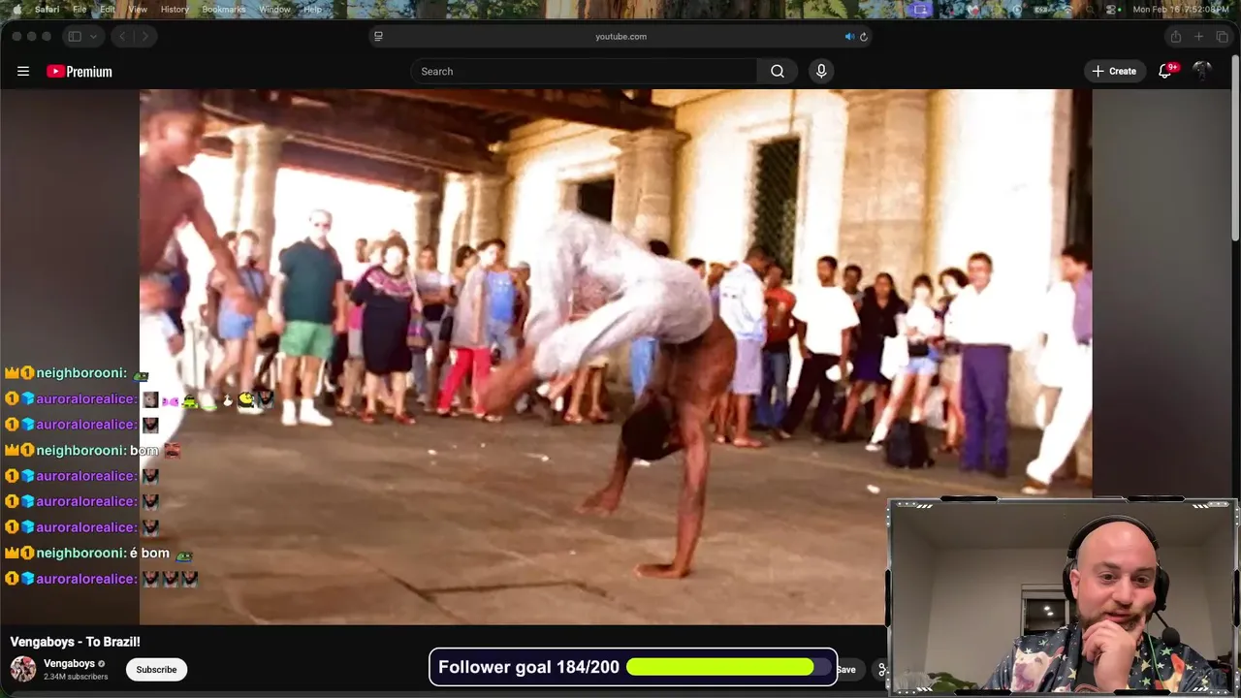Viewport: 1241px width, 698px height.
Task: Open the View menu
Action: [x=138, y=9]
